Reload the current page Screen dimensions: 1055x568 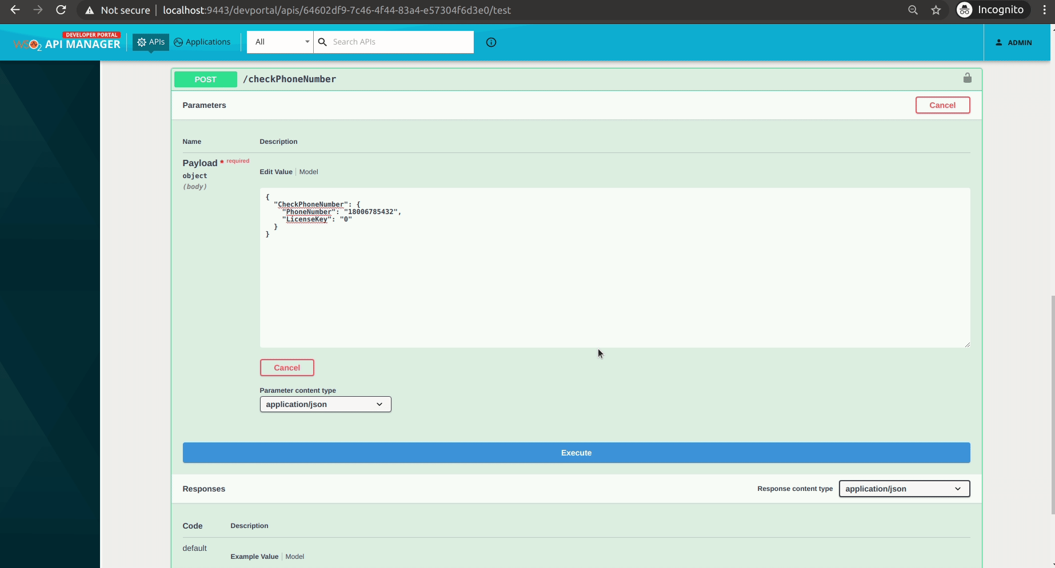[x=61, y=10]
